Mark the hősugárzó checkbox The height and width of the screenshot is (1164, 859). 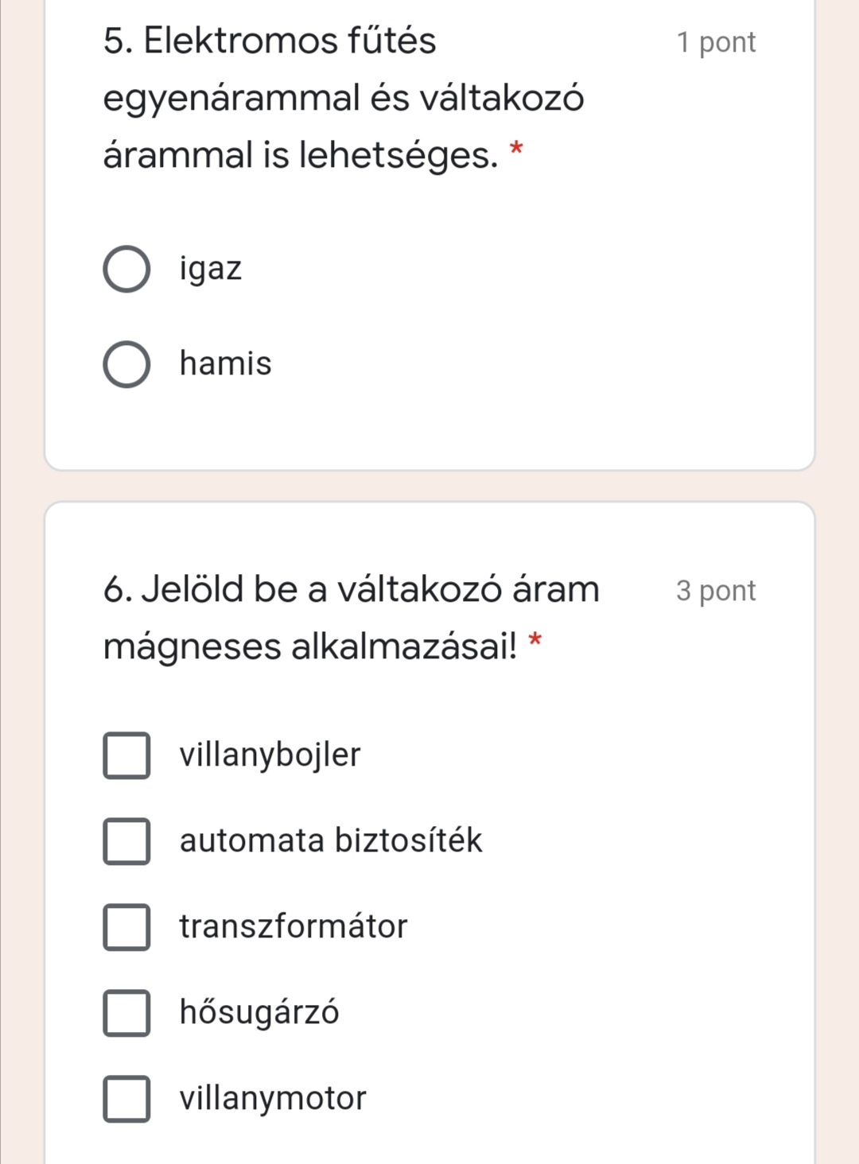[126, 1013]
